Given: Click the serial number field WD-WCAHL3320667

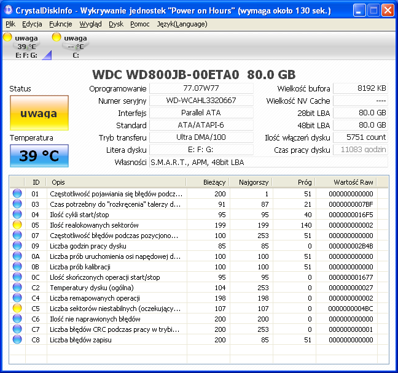Looking at the screenshot, I should (201, 101).
